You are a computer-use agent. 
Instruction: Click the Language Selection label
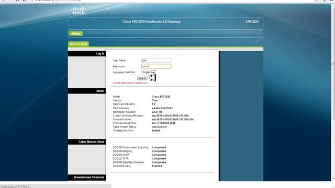click(124, 72)
